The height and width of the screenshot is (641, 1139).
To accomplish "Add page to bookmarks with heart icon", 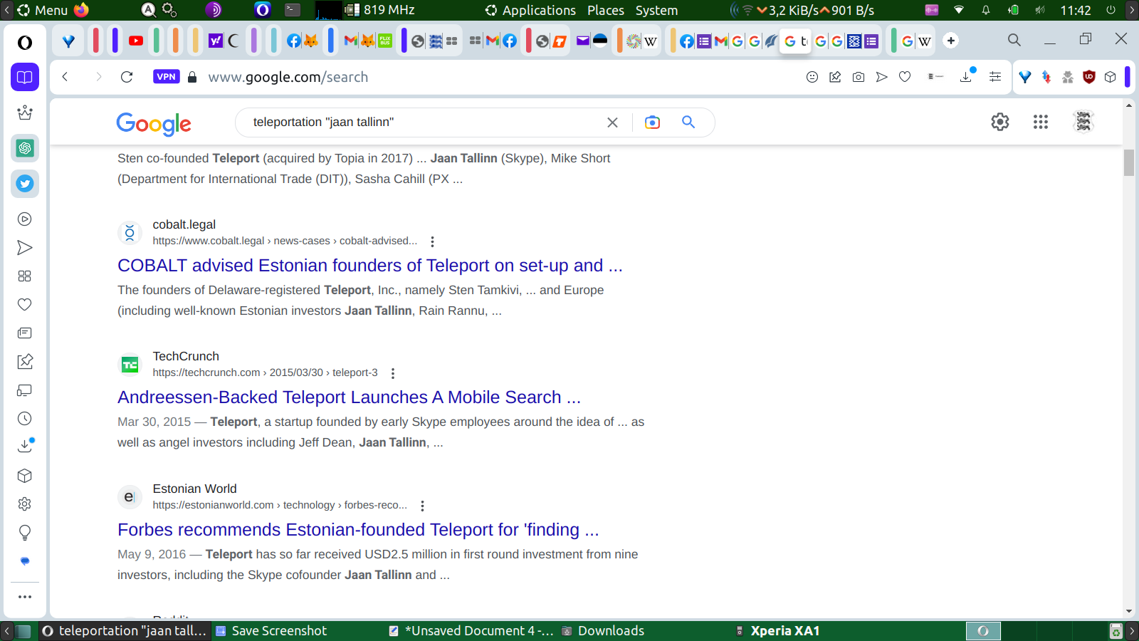I will (x=905, y=77).
